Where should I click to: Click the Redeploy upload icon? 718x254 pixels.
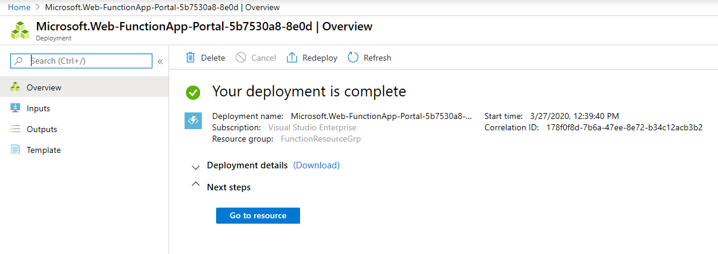click(292, 58)
